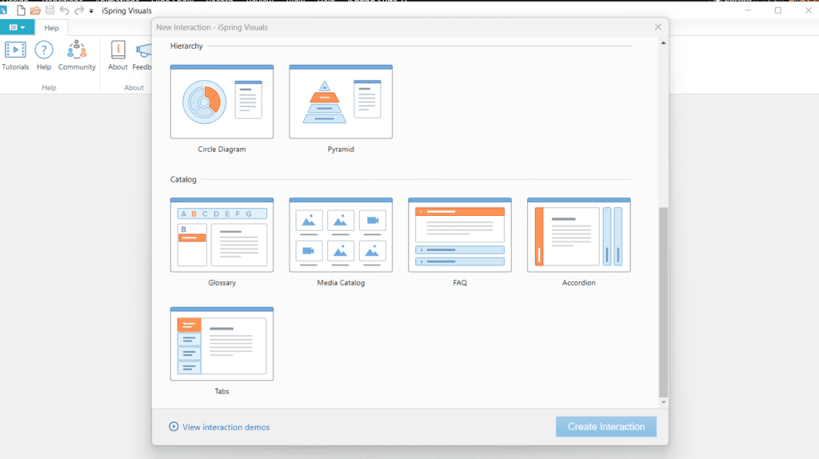Click the play icon beside View interaction demos

pyautogui.click(x=174, y=427)
